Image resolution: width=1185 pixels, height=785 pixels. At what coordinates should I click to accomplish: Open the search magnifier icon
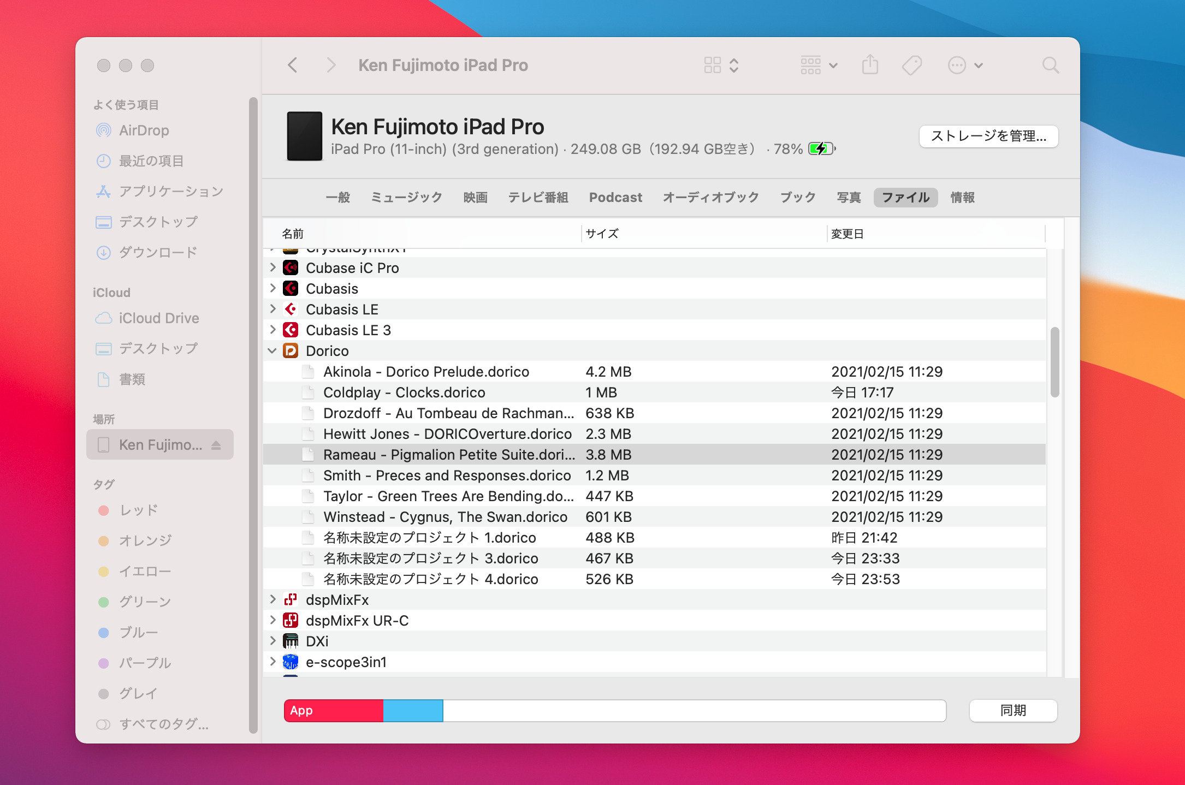(1050, 65)
